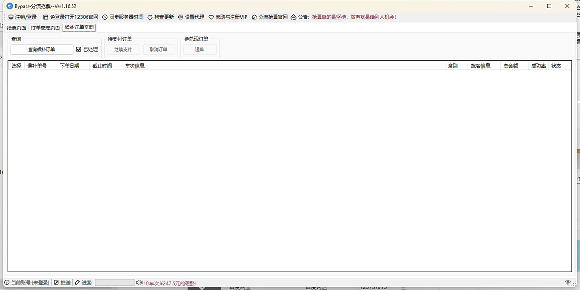Click the 退单 button
The height and width of the screenshot is (290, 580).
(x=200, y=49)
